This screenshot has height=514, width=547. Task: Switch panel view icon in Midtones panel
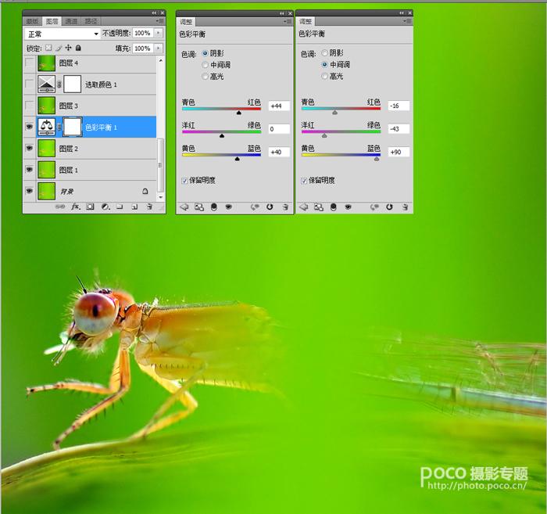tap(319, 207)
